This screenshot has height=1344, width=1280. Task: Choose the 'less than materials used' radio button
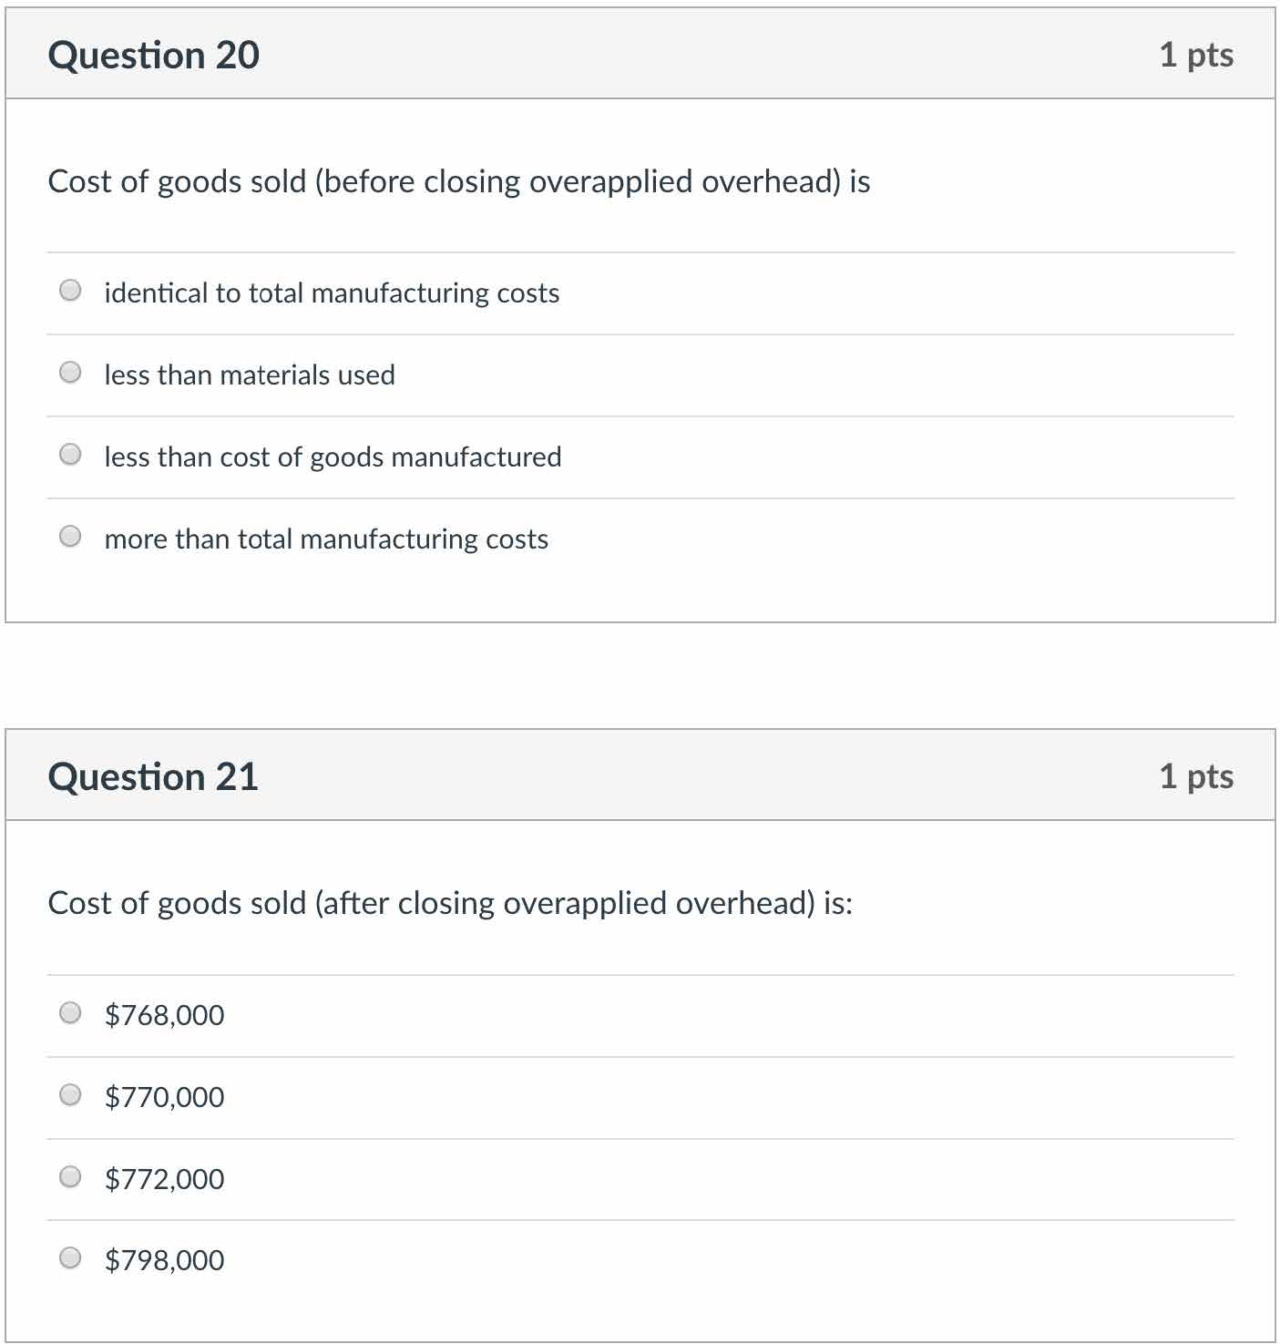70,373
